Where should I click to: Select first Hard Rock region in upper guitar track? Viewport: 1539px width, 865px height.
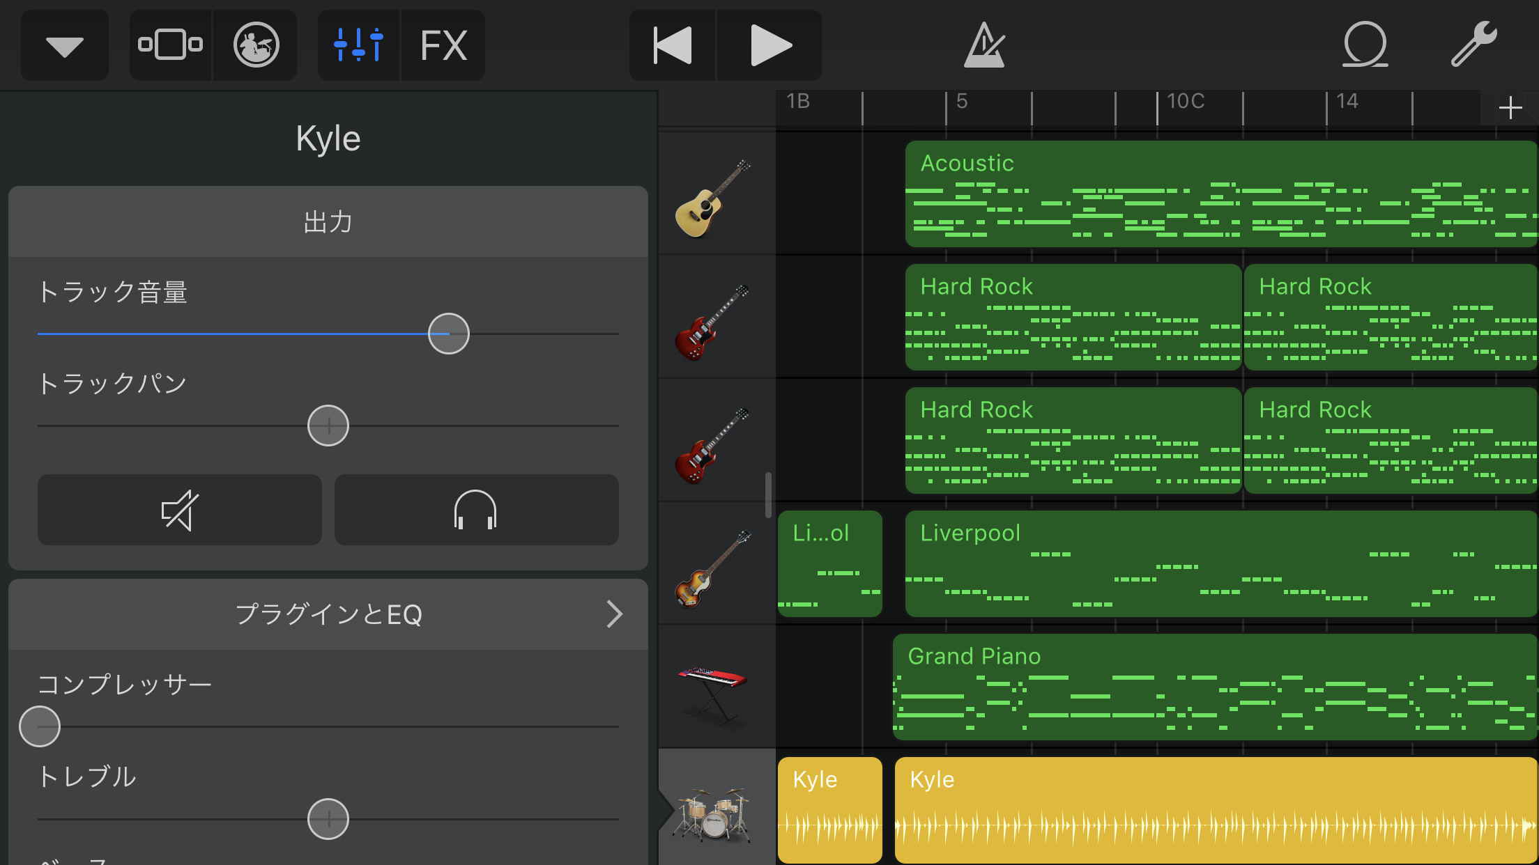(x=1073, y=318)
